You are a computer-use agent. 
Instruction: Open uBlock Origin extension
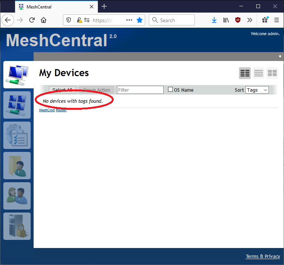pyautogui.click(x=237, y=20)
